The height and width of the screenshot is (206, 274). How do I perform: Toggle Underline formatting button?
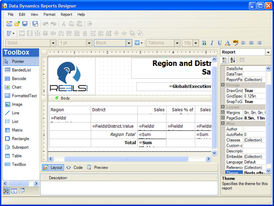coord(220,43)
